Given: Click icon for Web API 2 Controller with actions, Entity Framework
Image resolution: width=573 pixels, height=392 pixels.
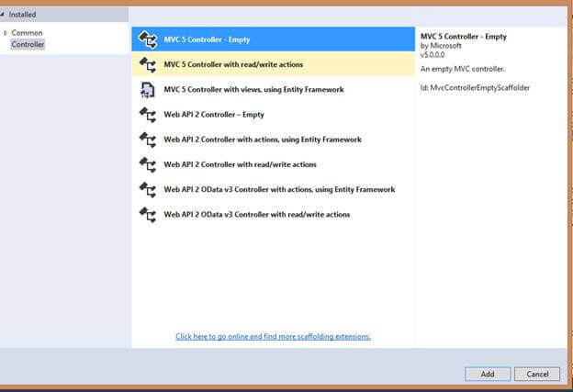Looking at the screenshot, I should tap(148, 140).
